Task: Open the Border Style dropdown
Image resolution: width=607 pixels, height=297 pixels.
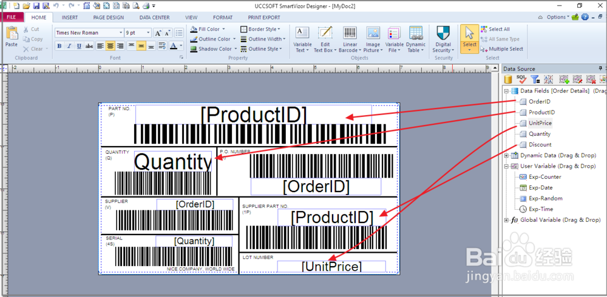Action: [260, 29]
